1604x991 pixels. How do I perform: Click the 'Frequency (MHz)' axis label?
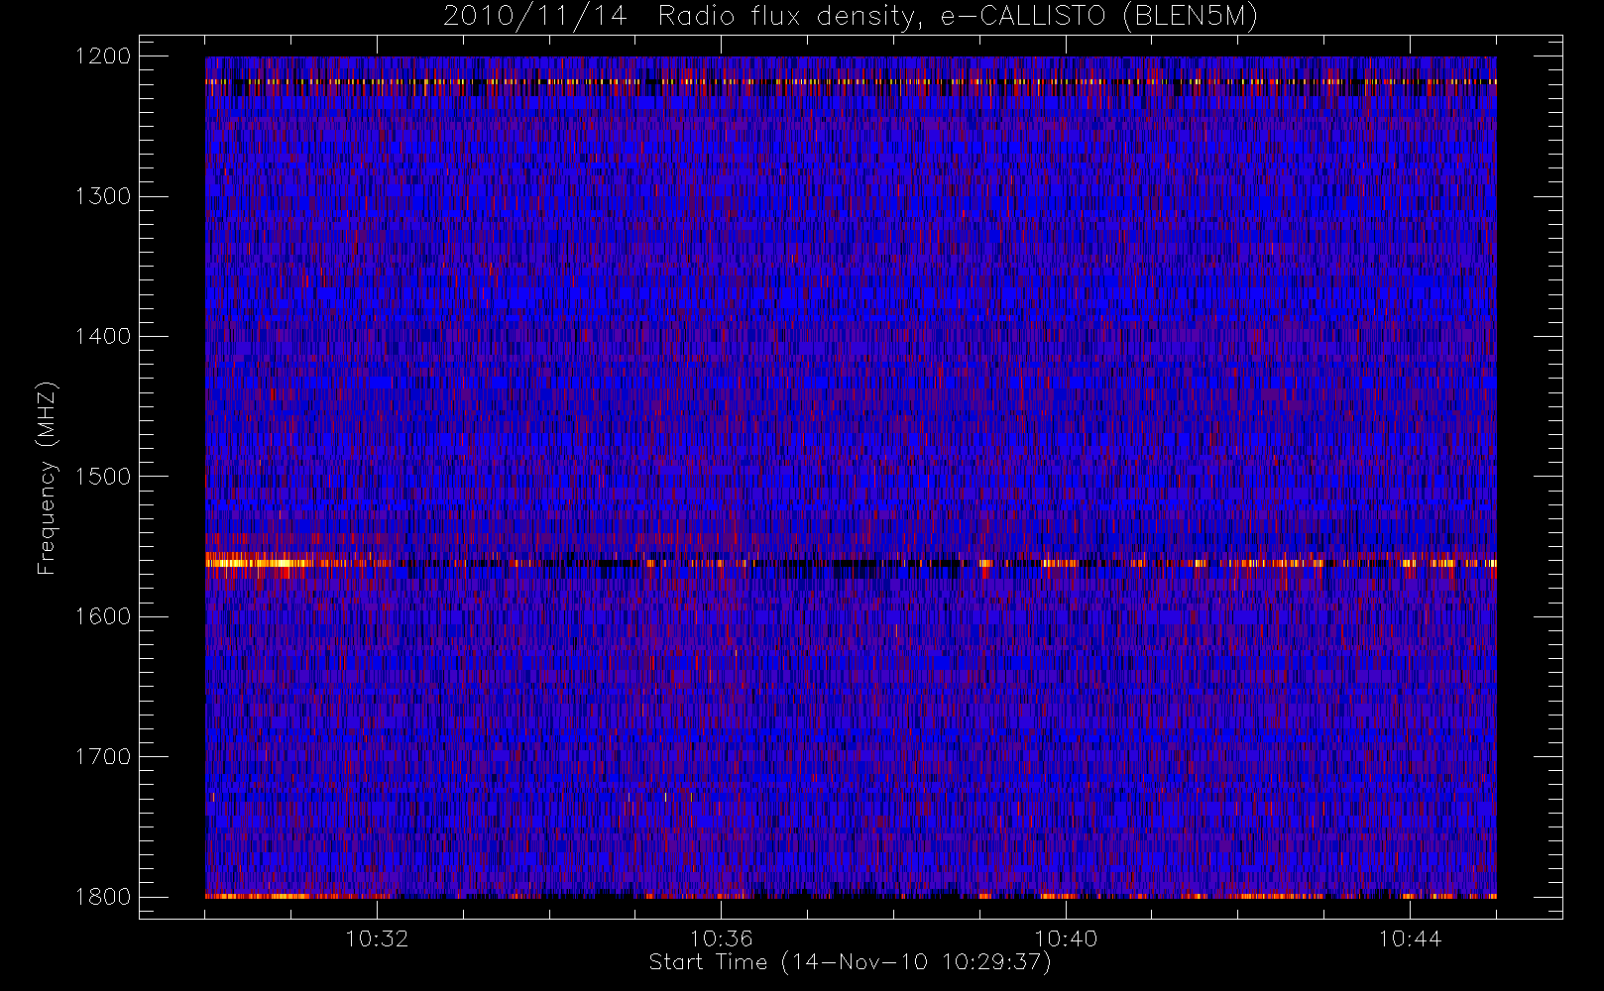click(x=47, y=478)
